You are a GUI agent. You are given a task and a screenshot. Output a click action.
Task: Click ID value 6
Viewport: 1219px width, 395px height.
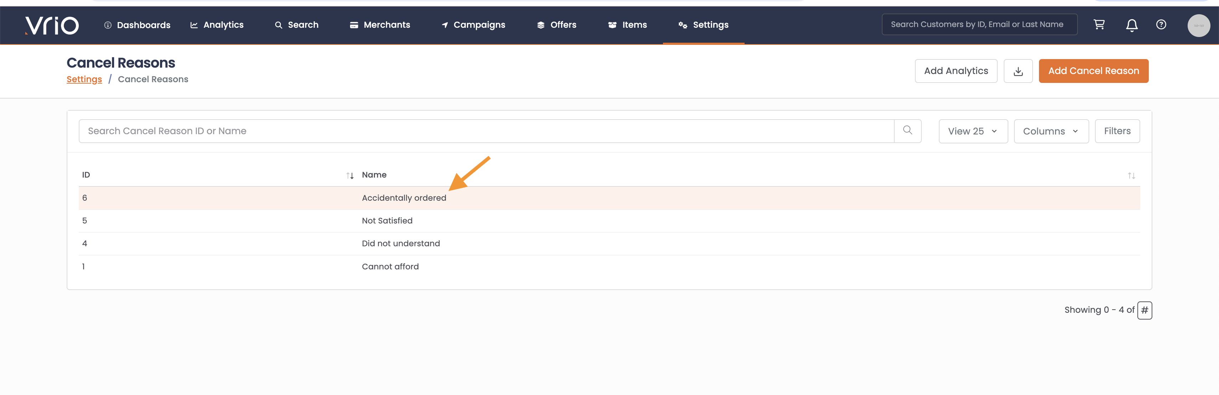pyautogui.click(x=85, y=198)
